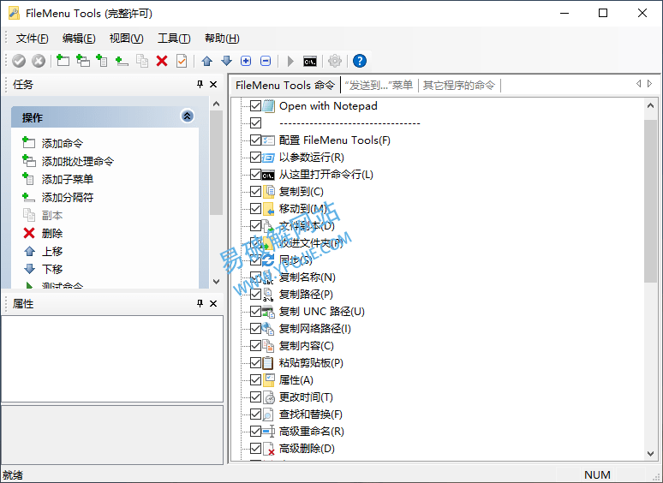
Task: Pin the 属性 panel with pushpin icon
Action: tap(200, 303)
